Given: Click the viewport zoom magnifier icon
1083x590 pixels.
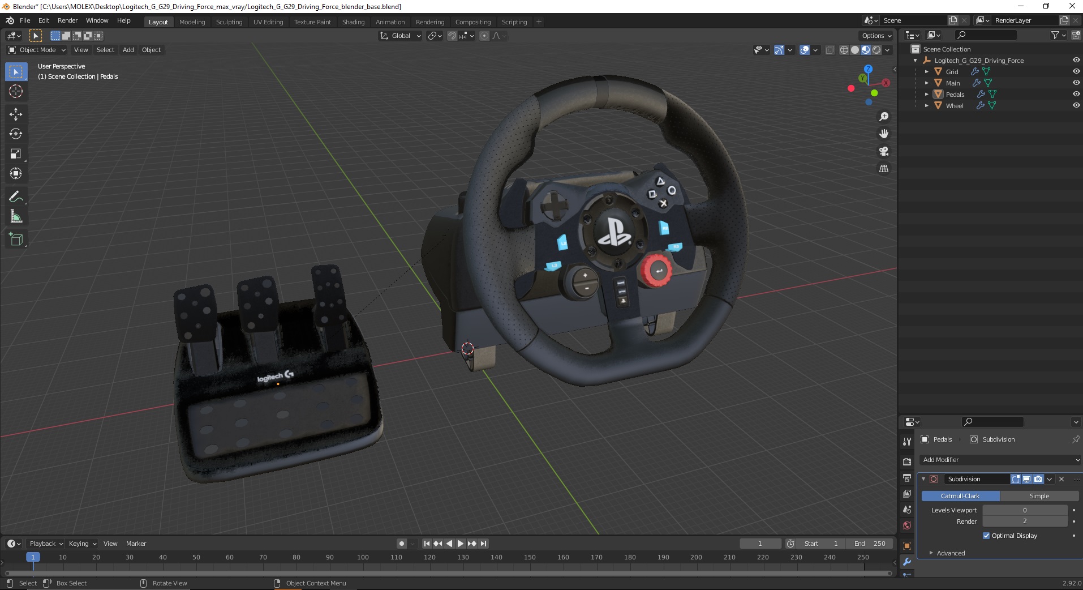Looking at the screenshot, I should (883, 117).
